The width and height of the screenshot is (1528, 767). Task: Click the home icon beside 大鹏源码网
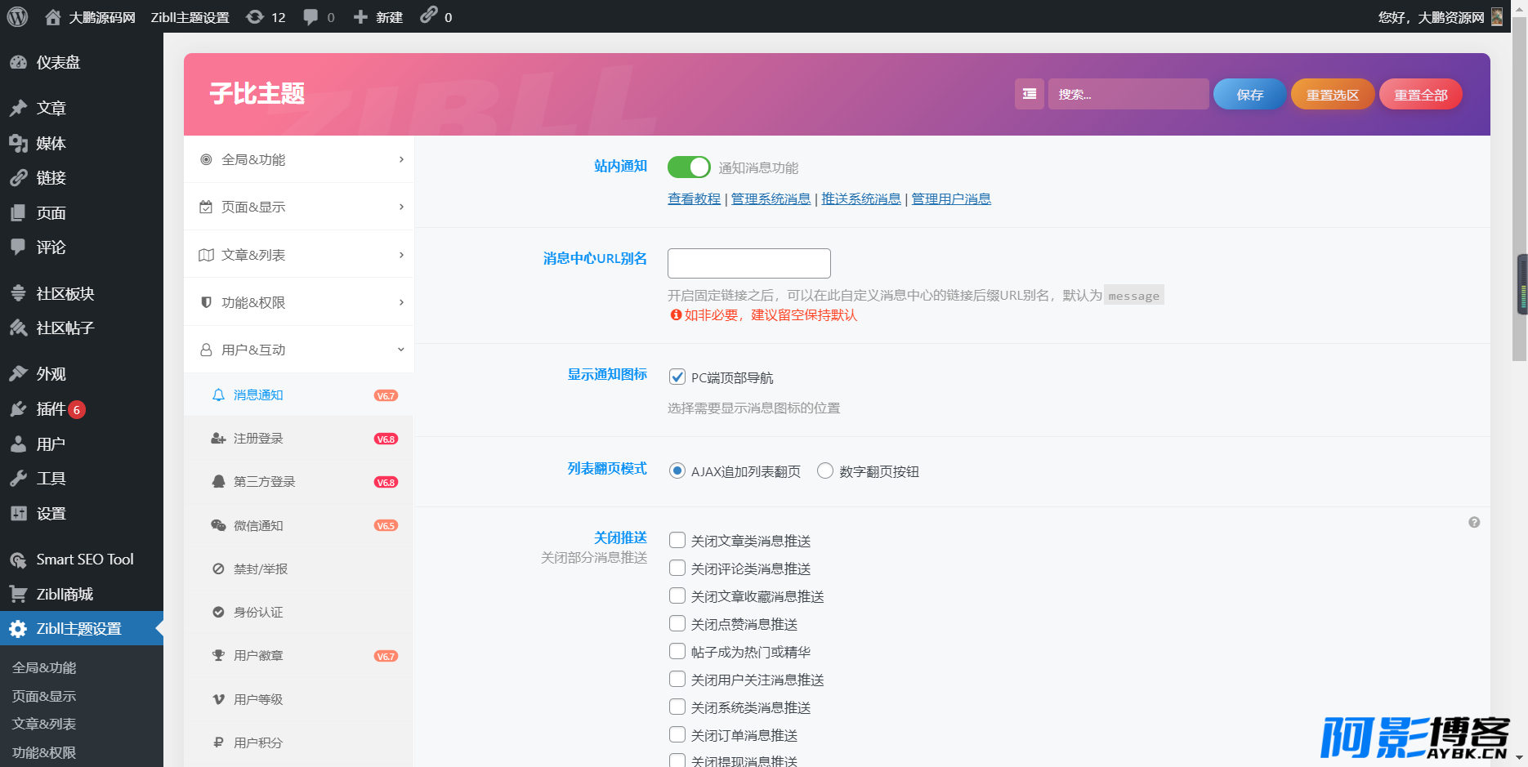(x=53, y=17)
